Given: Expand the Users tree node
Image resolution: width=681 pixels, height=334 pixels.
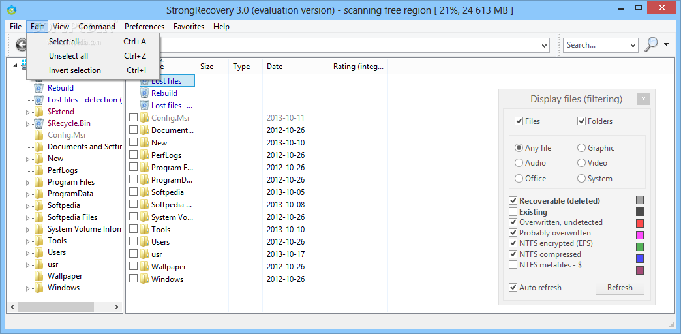Looking at the screenshot, I should pos(28,252).
